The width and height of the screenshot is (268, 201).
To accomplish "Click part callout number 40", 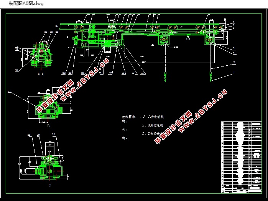I will (x=142, y=73).
